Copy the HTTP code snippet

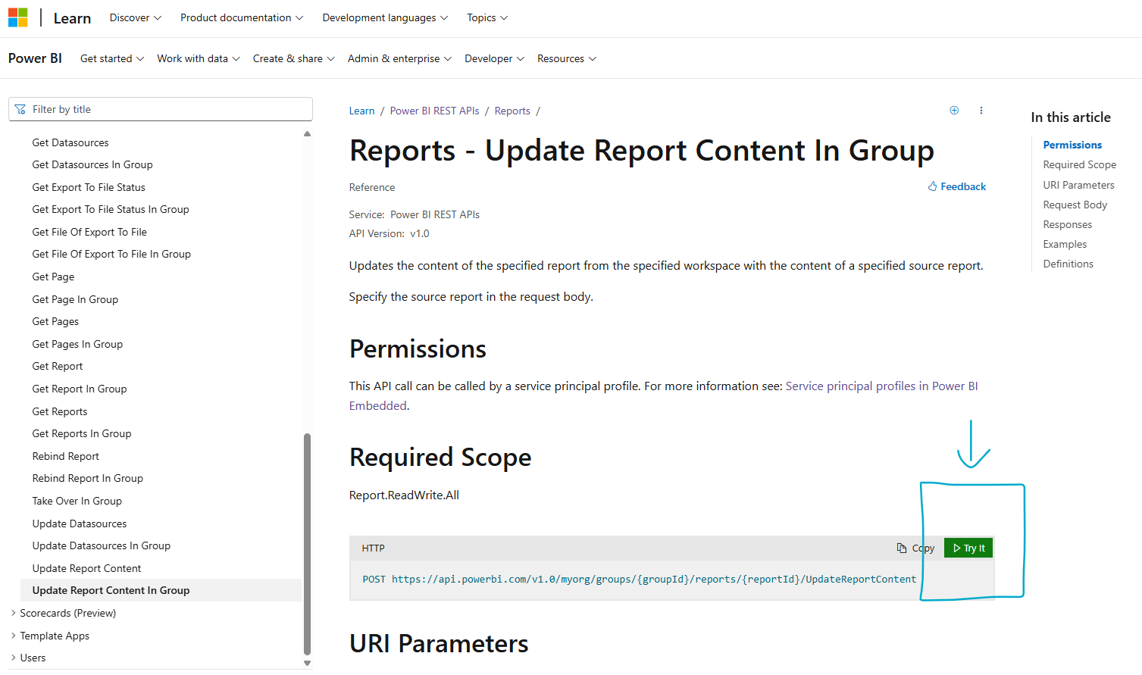(915, 548)
